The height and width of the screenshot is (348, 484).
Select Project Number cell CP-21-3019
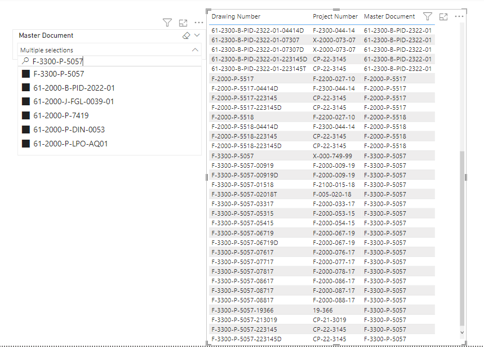coord(330,320)
